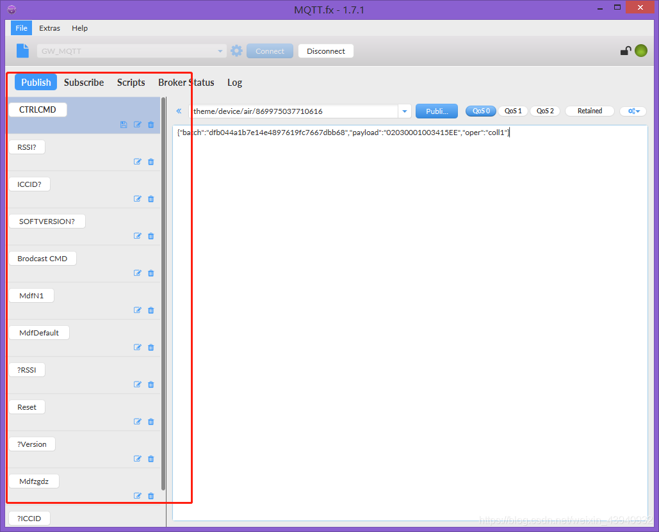Edit the Mdfzgdz saved message
Viewport: 659px width, 532px height.
138,496
